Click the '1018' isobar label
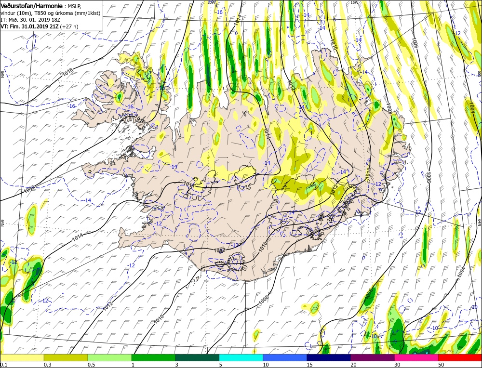The height and width of the screenshot is (368, 482). 67,73
